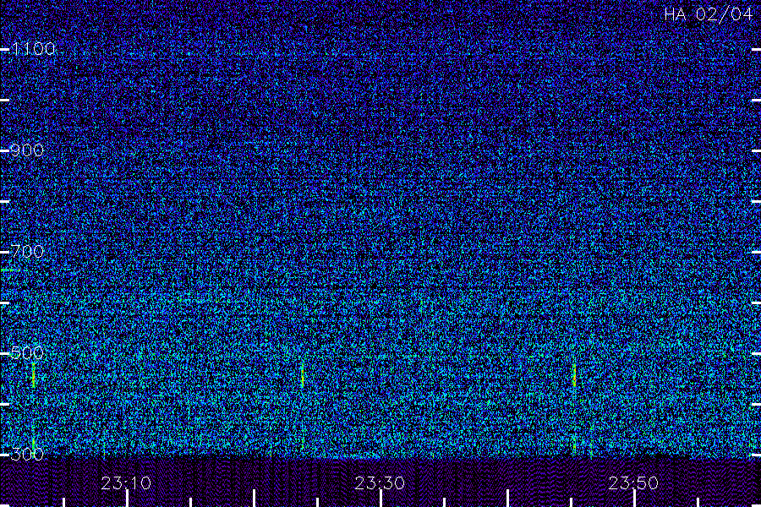
Task: Click the 23:30 time axis label
Action: click(380, 483)
